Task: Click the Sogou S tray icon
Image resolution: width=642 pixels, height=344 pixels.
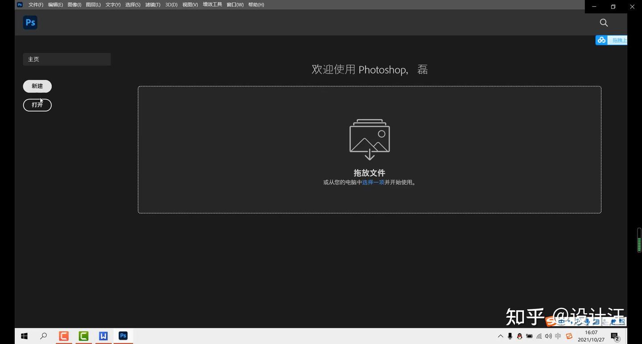Action: click(x=569, y=336)
